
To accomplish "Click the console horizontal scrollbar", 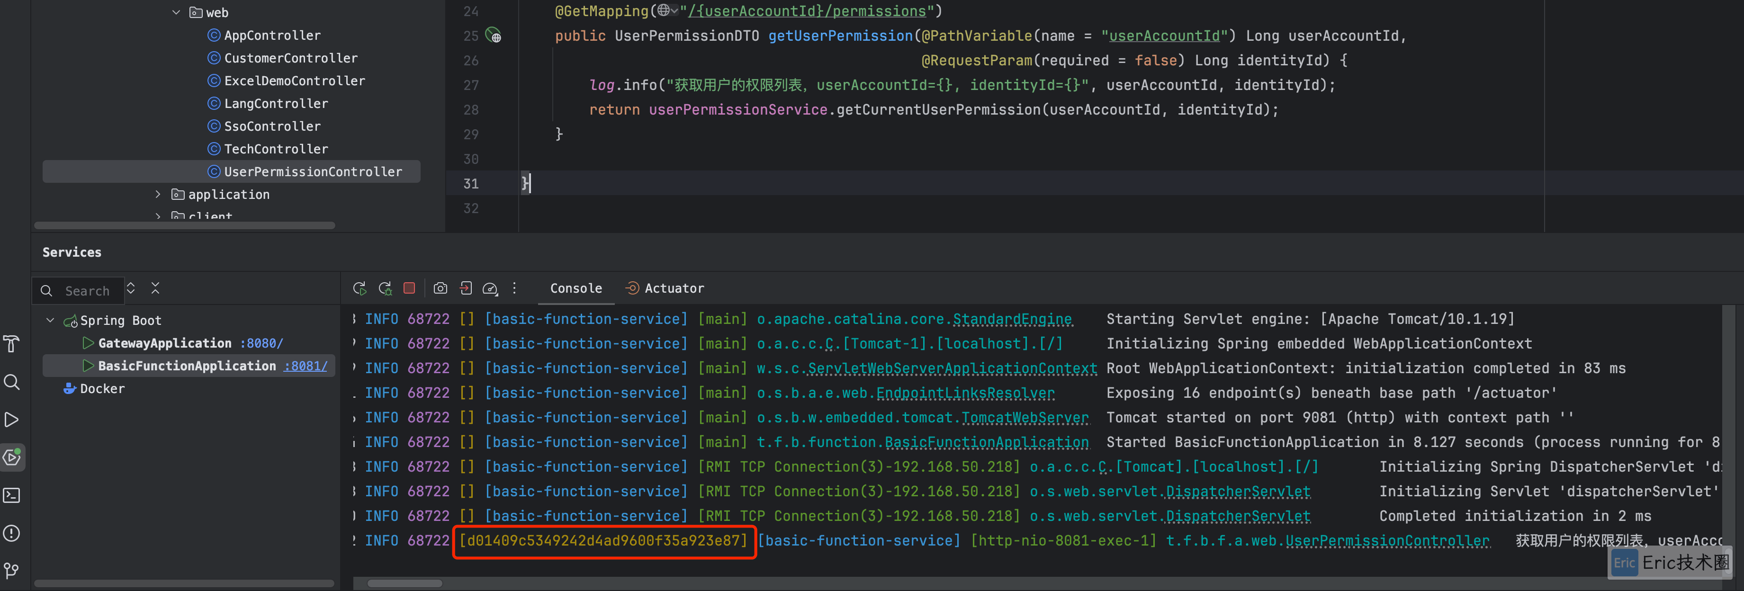I will pos(405,583).
